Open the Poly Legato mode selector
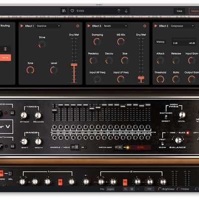 click(x=110, y=189)
